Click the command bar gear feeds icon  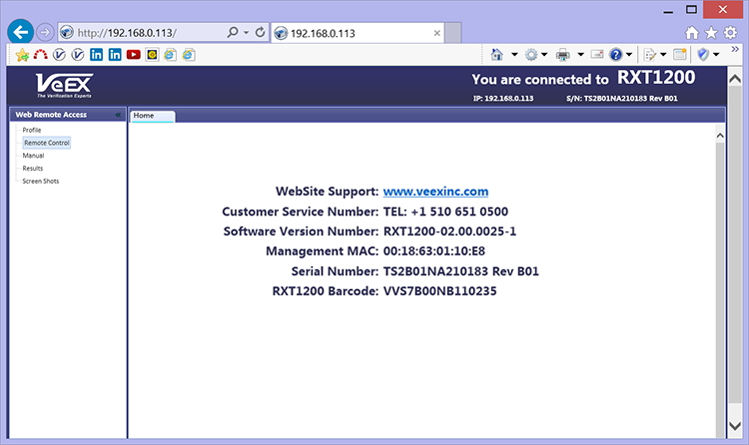click(531, 55)
